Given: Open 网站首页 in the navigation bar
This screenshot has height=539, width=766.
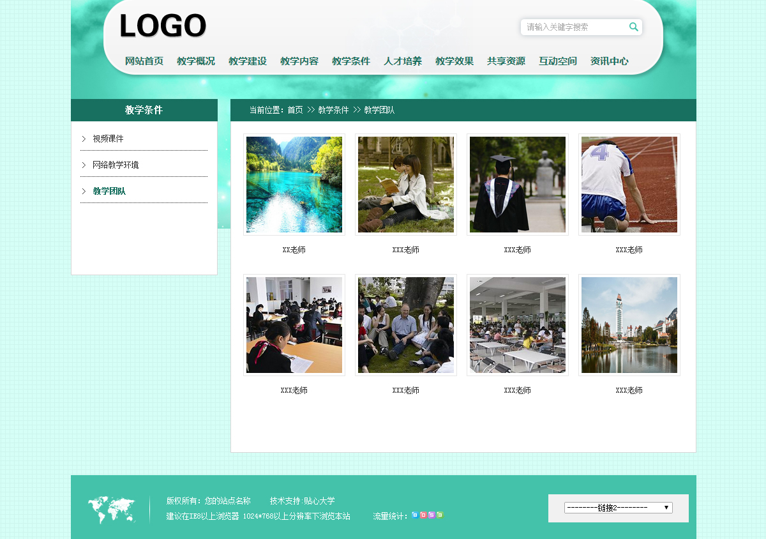Looking at the screenshot, I should (x=144, y=61).
